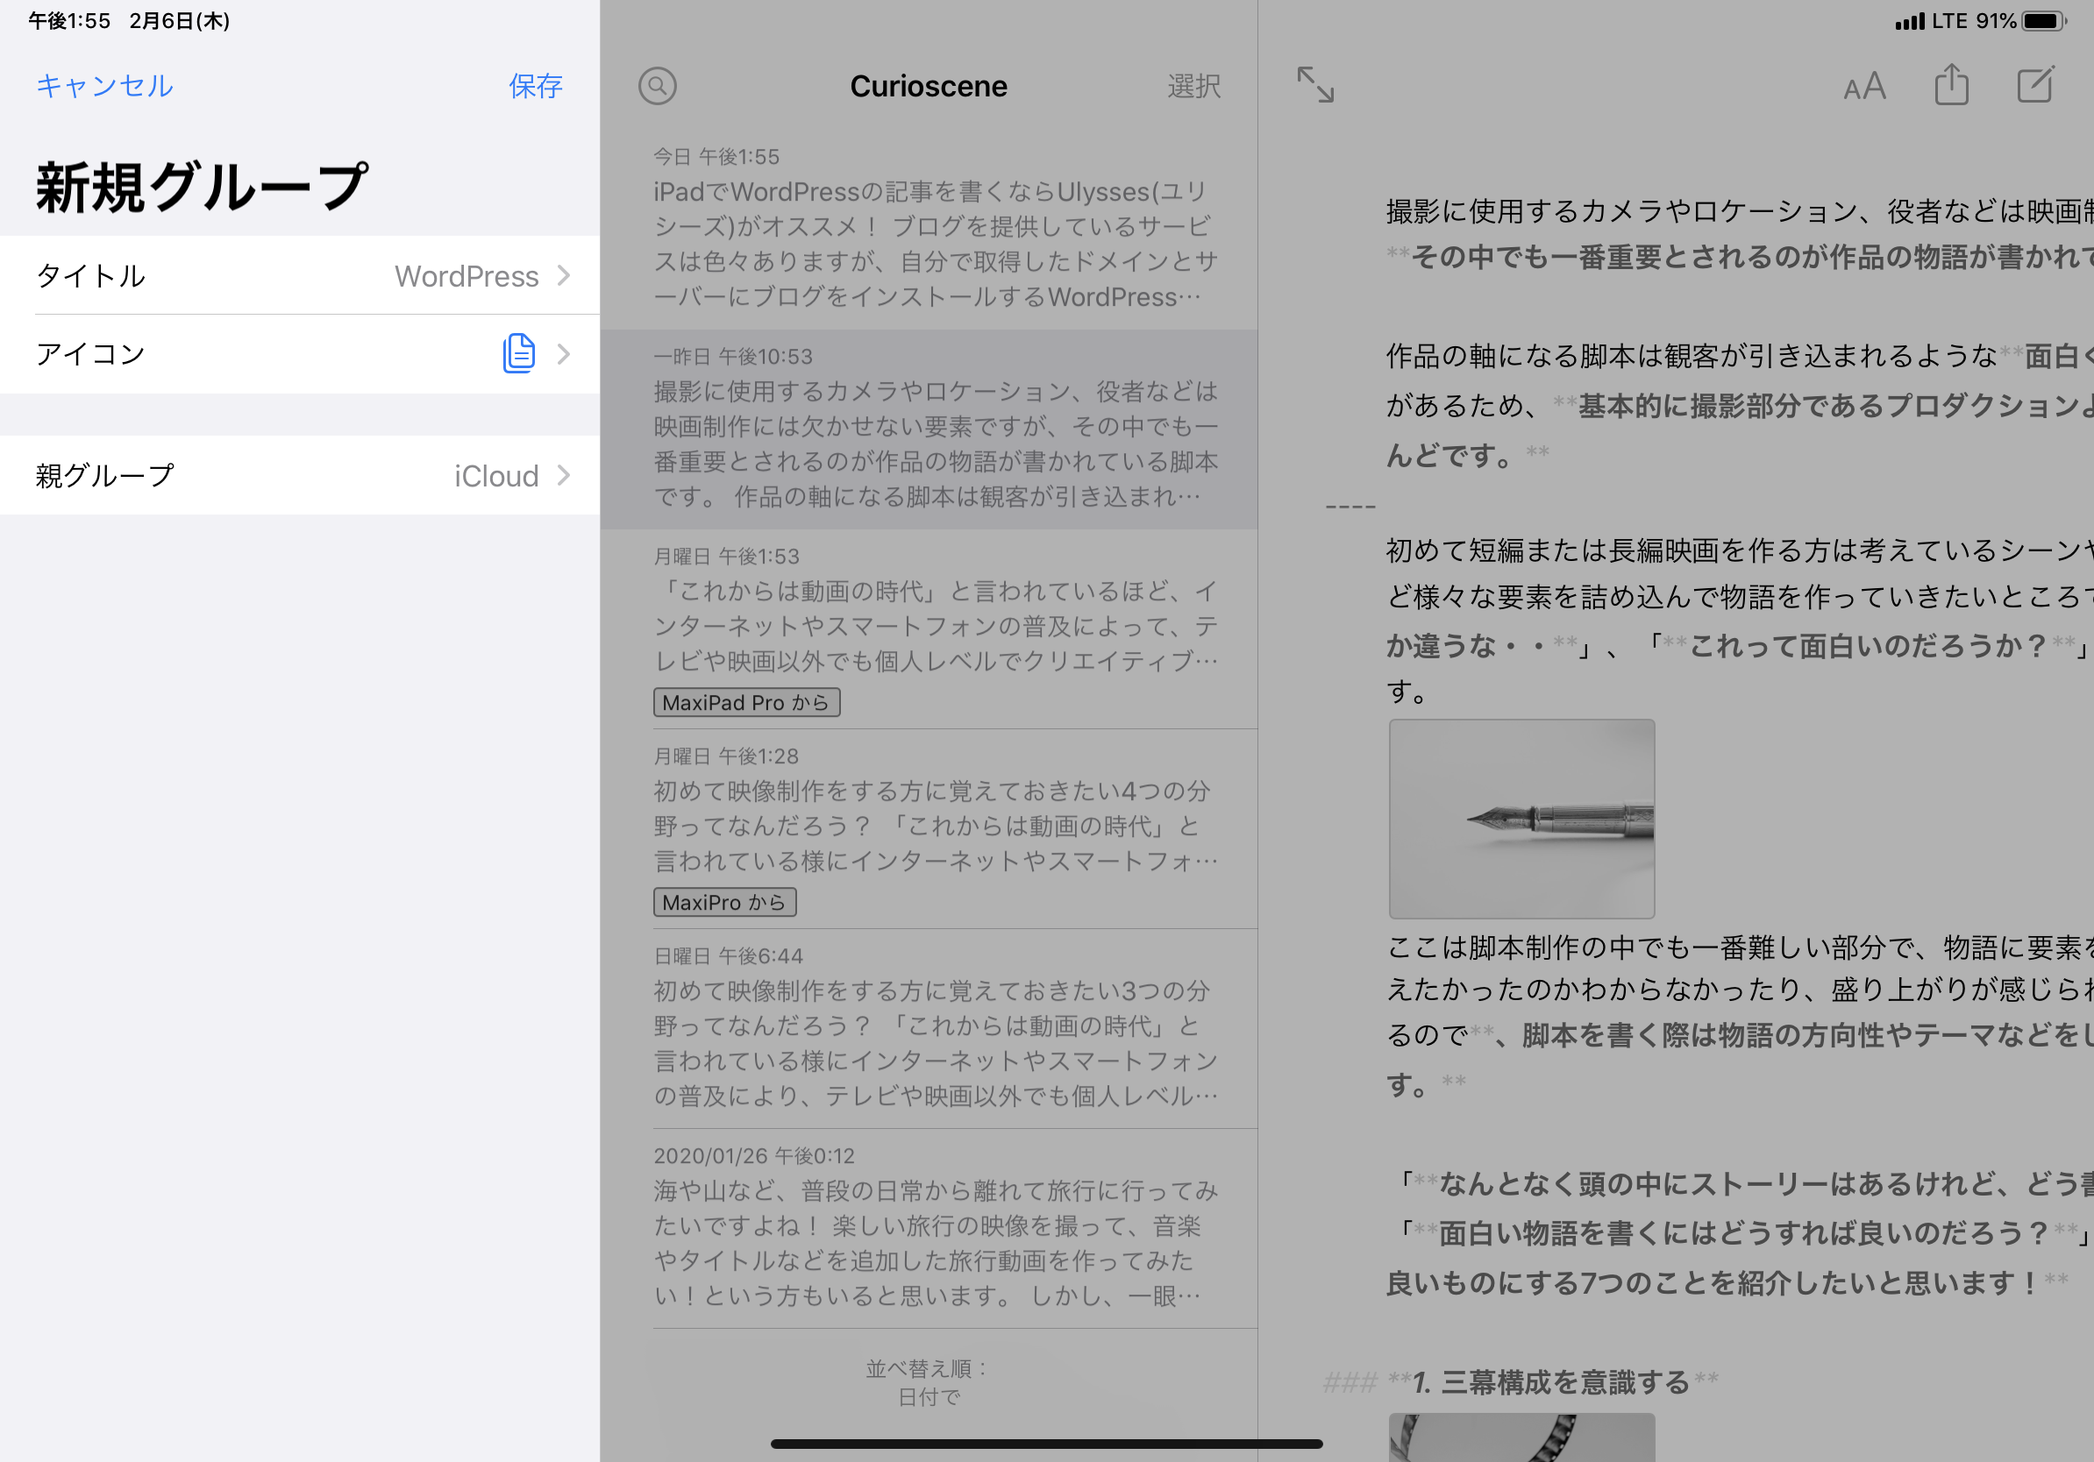Tap the blue document group icon
The width and height of the screenshot is (2094, 1462).
pyautogui.click(x=518, y=352)
